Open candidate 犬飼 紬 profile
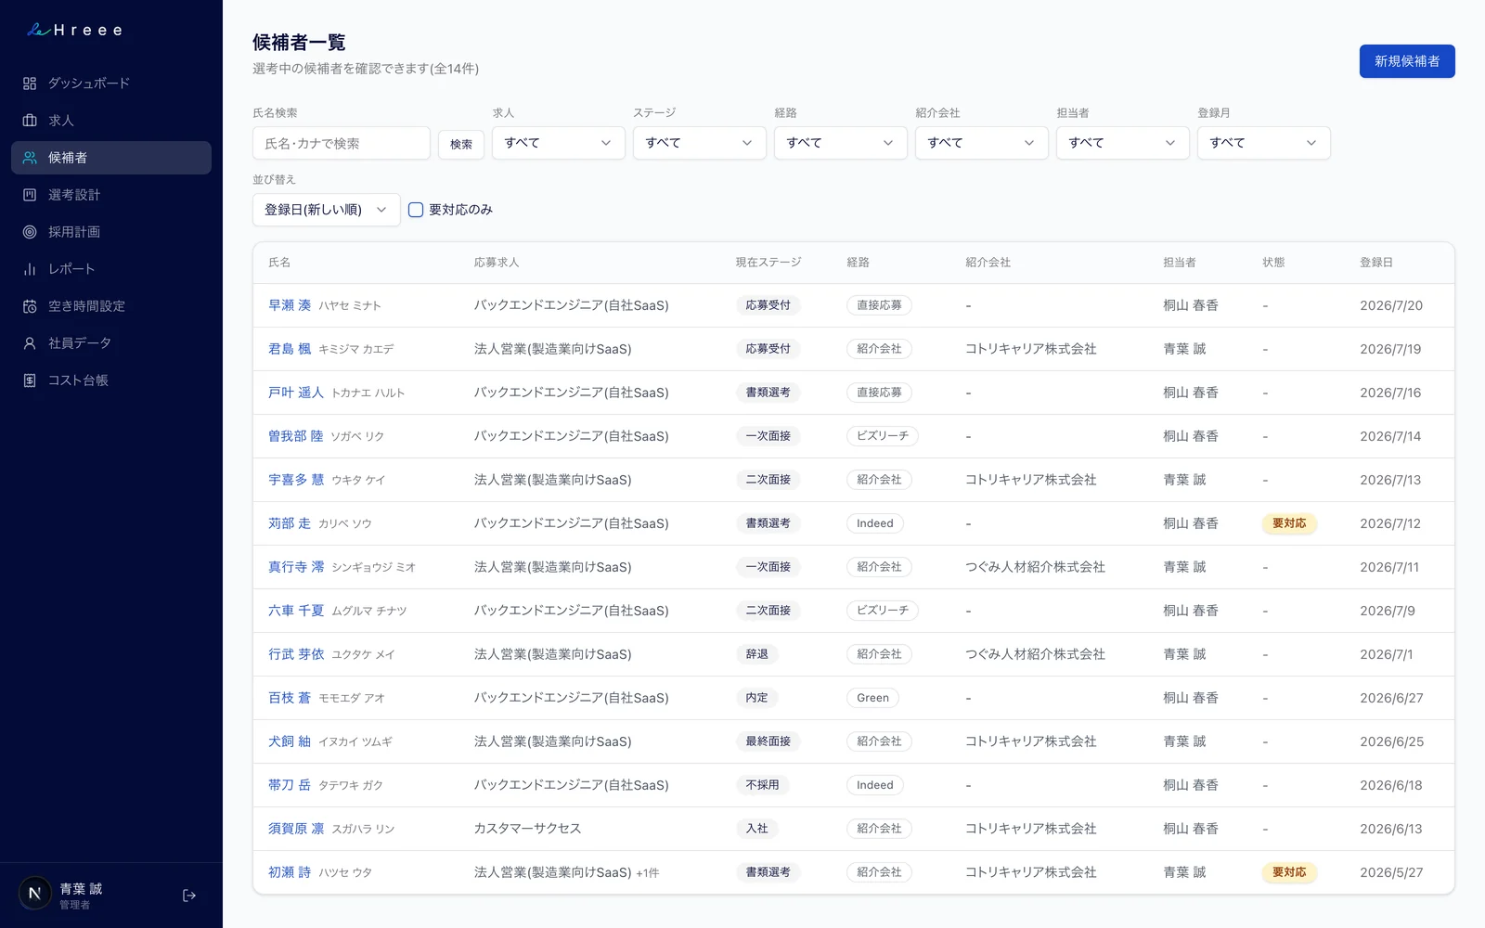This screenshot has height=928, width=1485. (290, 741)
